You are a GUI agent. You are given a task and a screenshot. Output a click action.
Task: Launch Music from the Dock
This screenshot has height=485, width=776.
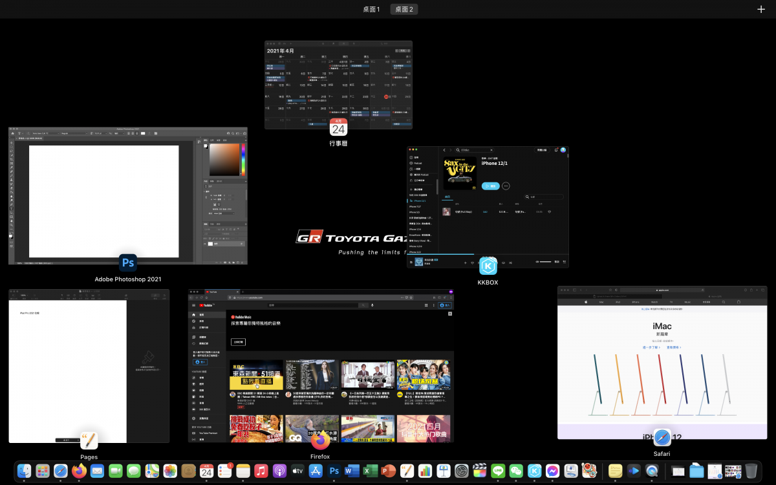tap(261, 471)
